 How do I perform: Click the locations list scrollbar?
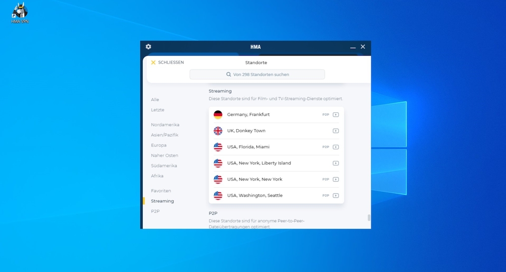(x=369, y=217)
